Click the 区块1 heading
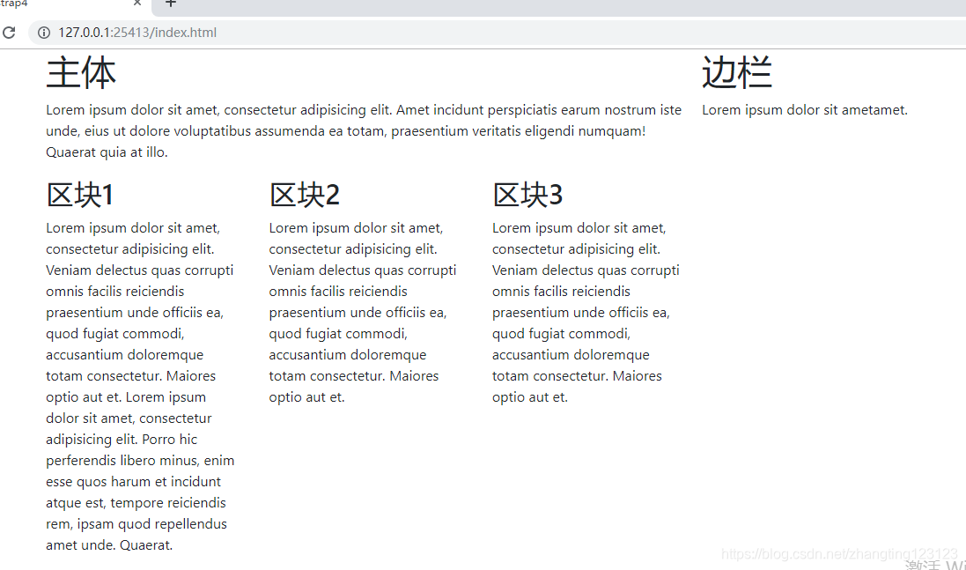Viewport: 966px width, 570px height. click(79, 195)
